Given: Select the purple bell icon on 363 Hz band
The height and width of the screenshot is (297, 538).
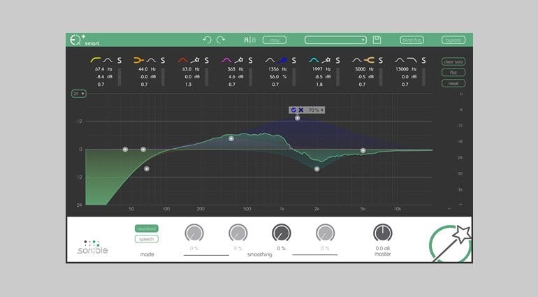Looking at the screenshot, I should coord(226,60).
